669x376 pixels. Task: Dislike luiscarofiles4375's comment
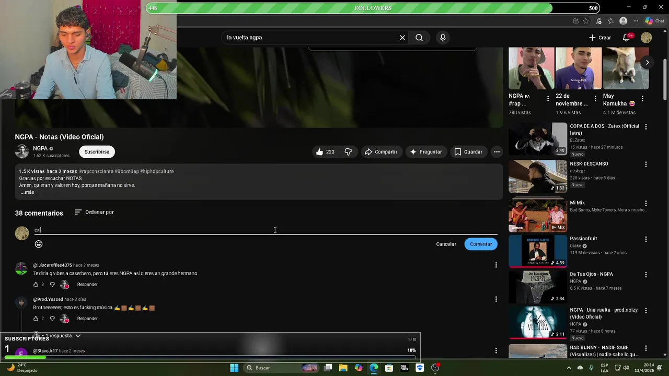(x=52, y=285)
